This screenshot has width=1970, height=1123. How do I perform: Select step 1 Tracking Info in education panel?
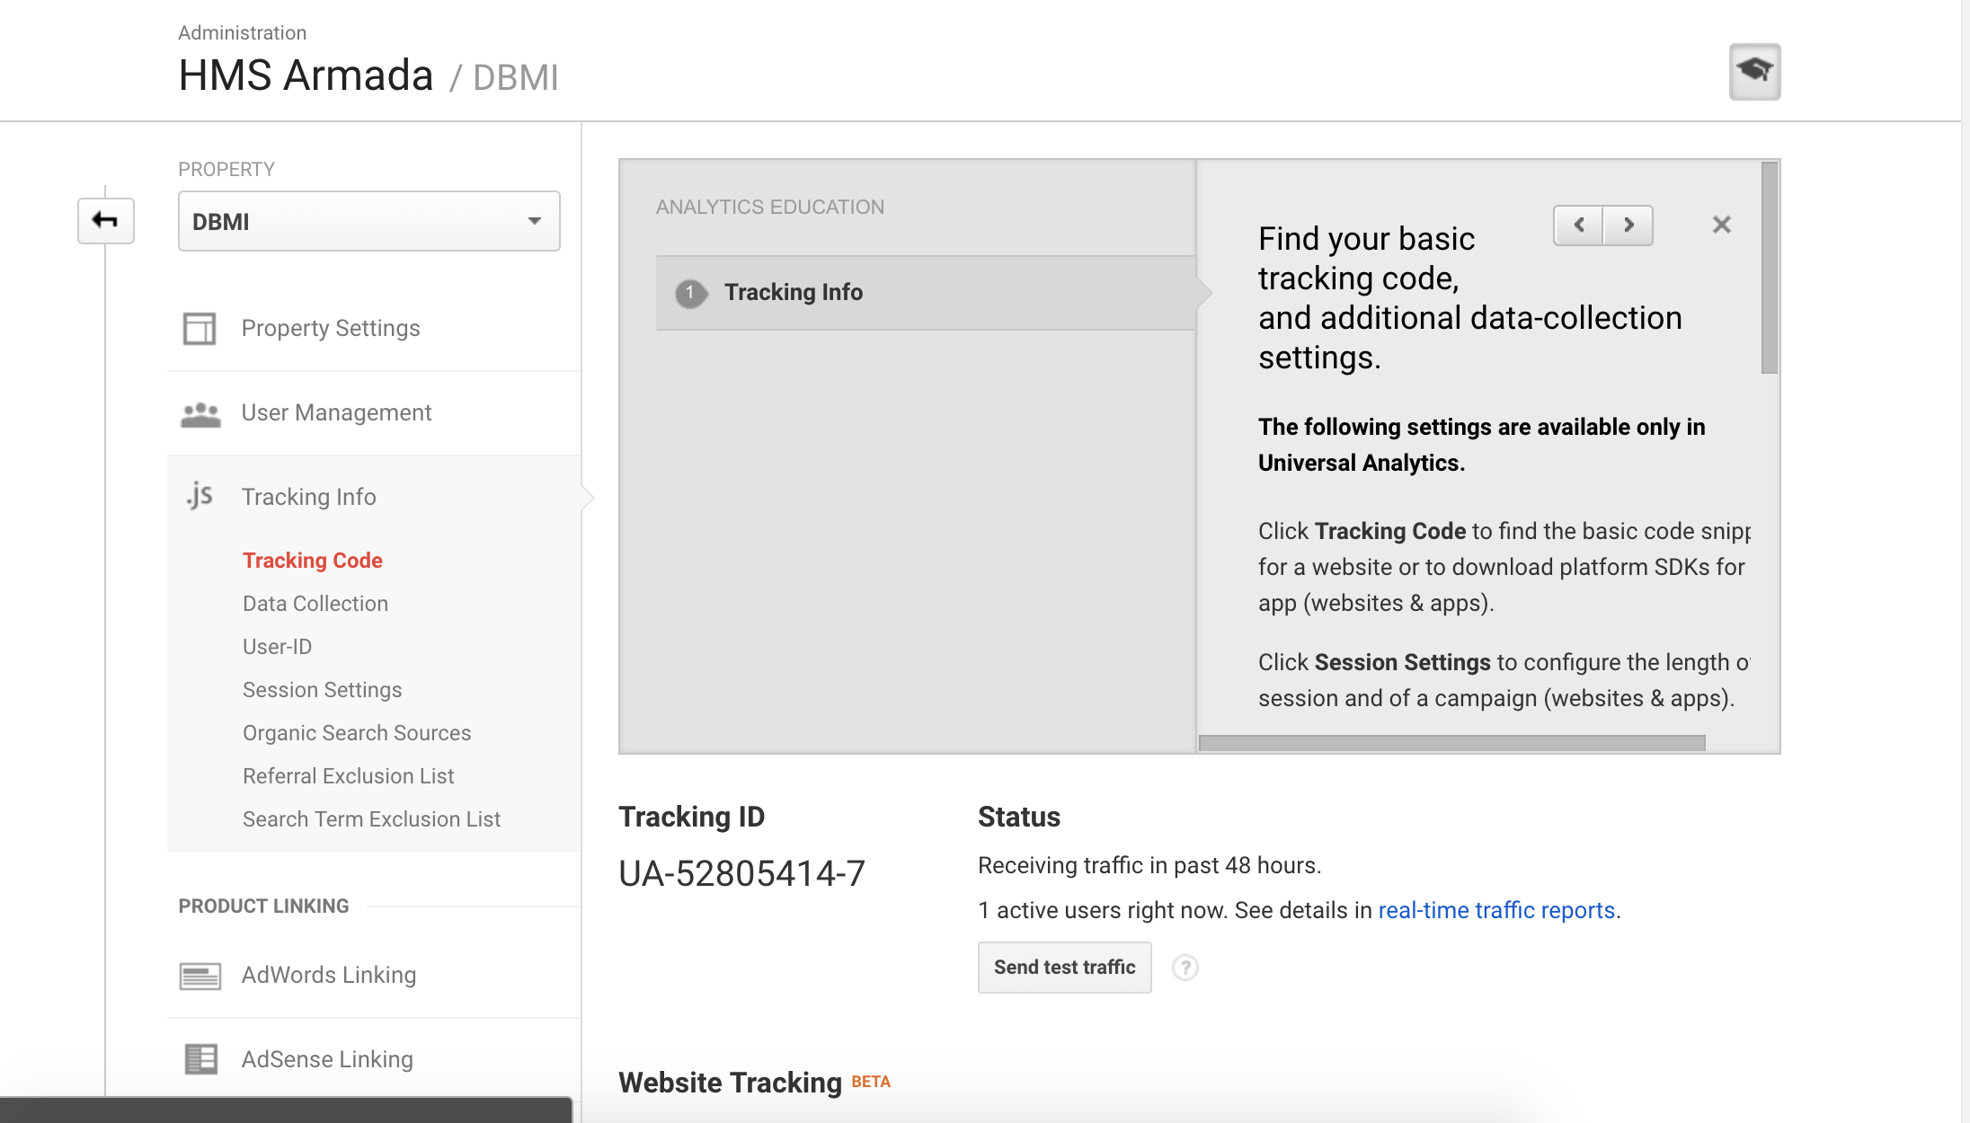tap(926, 293)
